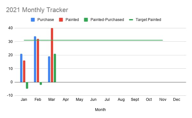Select the red January Painted bar

(24, 71)
